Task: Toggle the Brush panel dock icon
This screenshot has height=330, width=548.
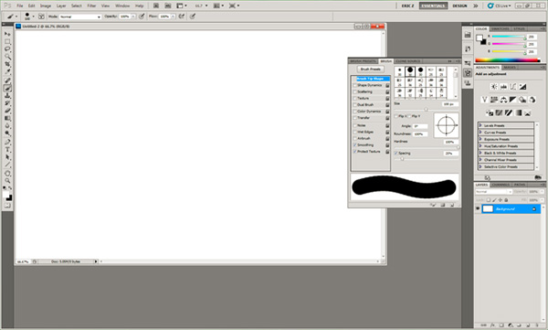Action: [468, 73]
